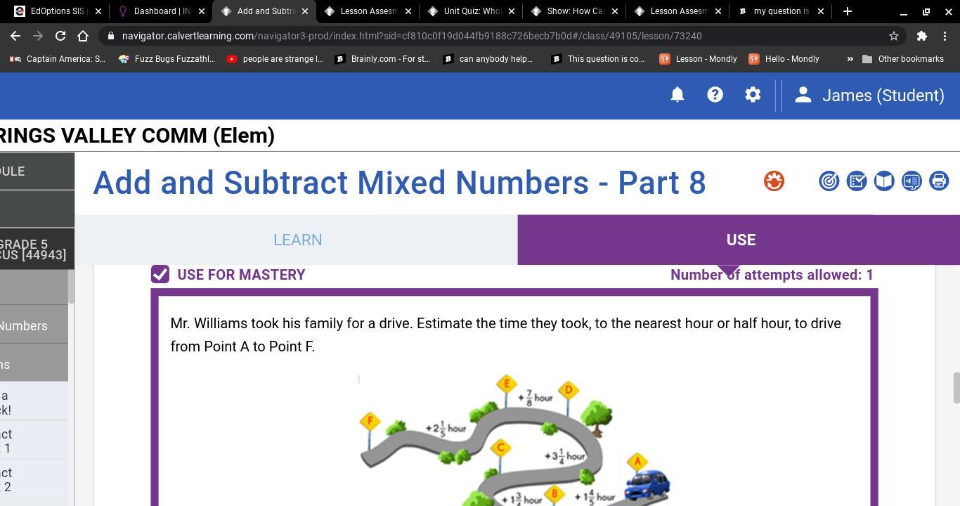Close the 'my question is' tab
This screenshot has height=506, width=960.
tap(820, 11)
